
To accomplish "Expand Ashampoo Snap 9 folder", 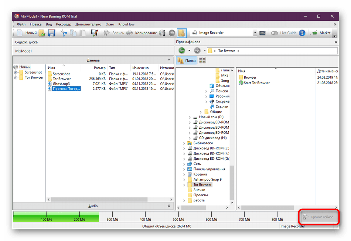I will 184,180.
